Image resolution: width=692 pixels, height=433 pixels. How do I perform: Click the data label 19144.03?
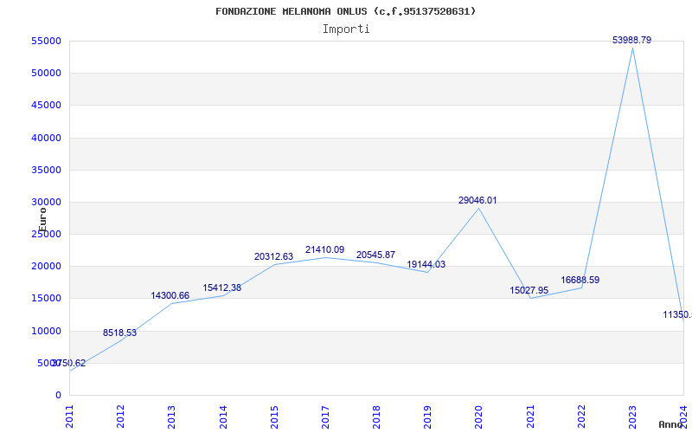click(426, 265)
